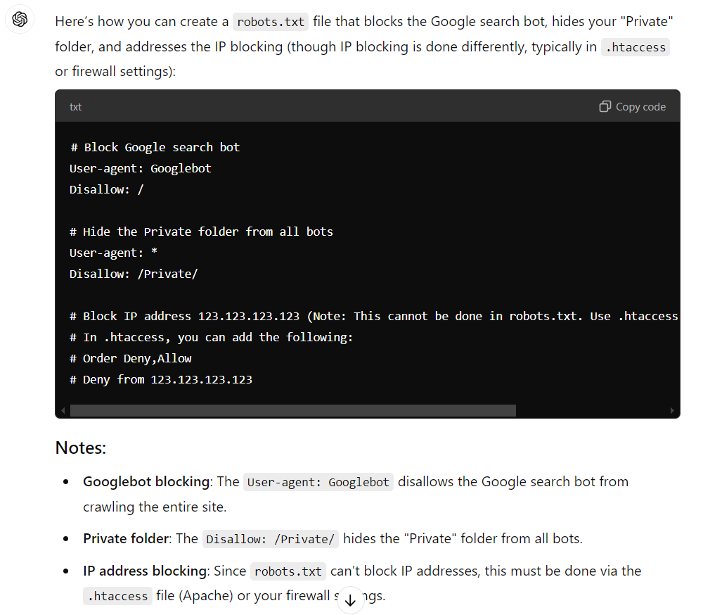703x615 pixels.
Task: Click the "Notes:" heading
Action: [81, 448]
